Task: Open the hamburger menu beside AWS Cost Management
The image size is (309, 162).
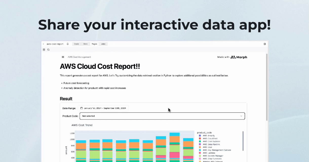Action: (x=63, y=57)
